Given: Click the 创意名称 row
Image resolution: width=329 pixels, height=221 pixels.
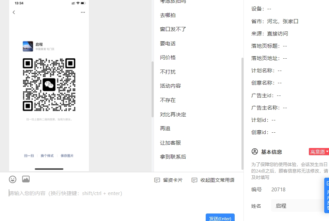Looking at the screenshot, I should coord(266,83).
